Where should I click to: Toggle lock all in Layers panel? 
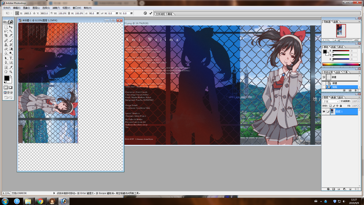click(341, 106)
